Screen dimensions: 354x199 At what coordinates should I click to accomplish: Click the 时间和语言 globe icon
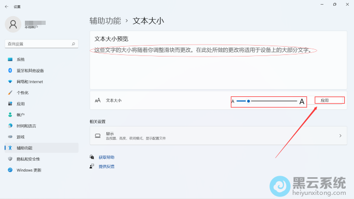(x=10, y=126)
